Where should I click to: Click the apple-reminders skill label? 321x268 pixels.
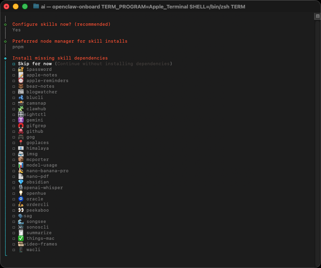pos(47,80)
